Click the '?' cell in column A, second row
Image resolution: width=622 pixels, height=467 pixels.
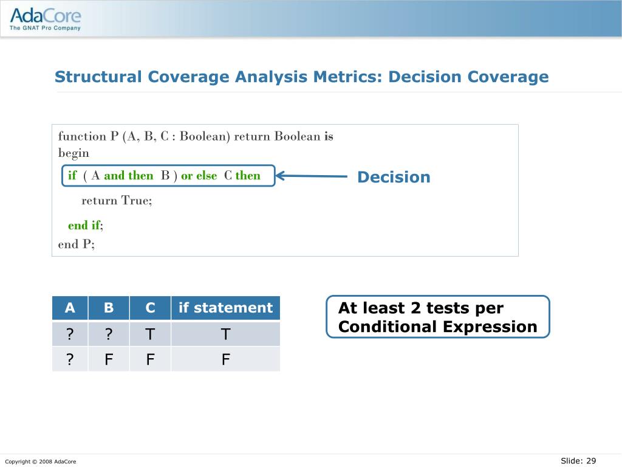click(x=70, y=359)
